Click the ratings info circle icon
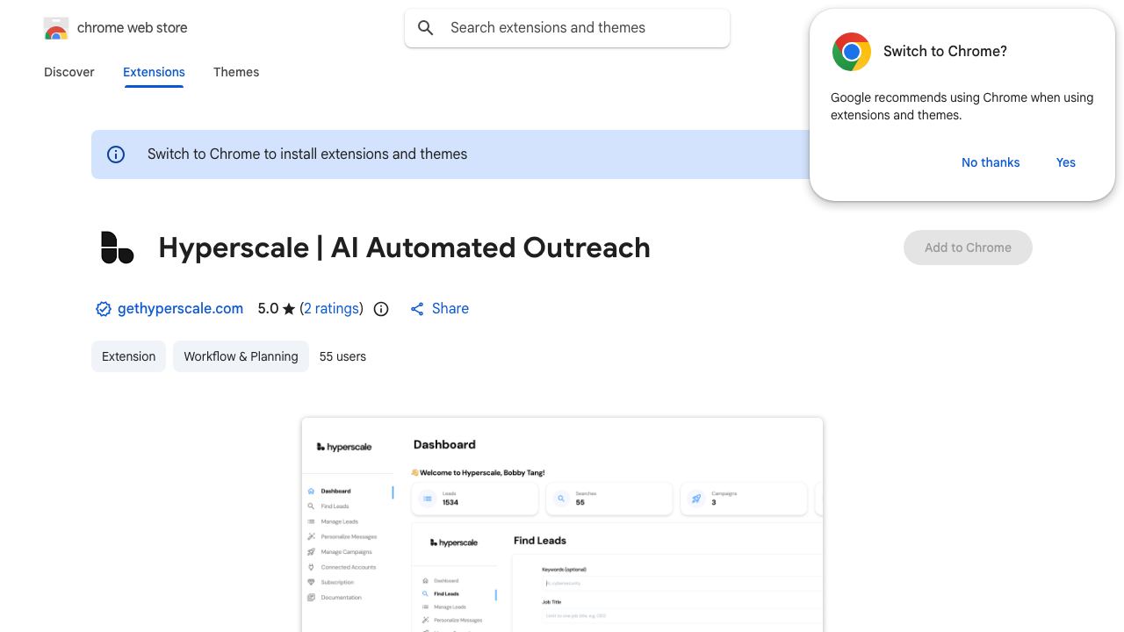The width and height of the screenshot is (1124, 632). point(381,309)
